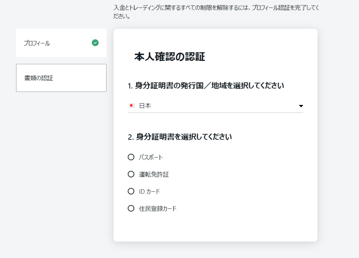Open the country dropdown arrow
The height and width of the screenshot is (258, 359).
pyautogui.click(x=301, y=106)
